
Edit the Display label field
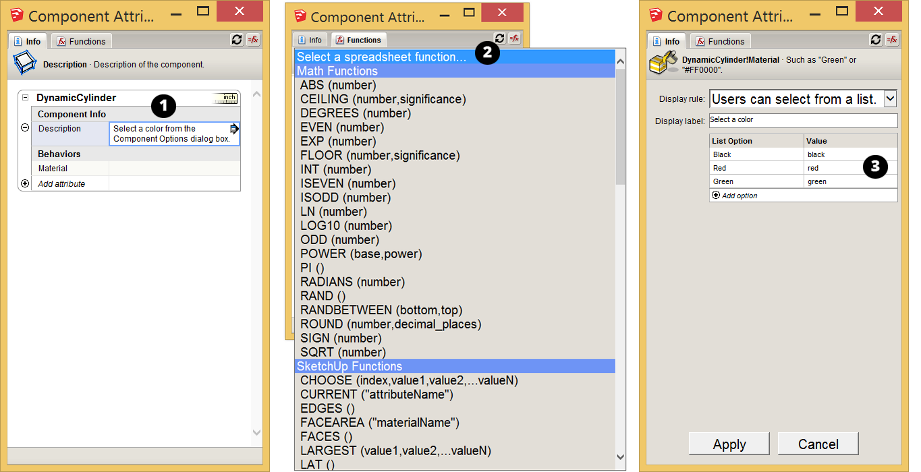point(804,121)
